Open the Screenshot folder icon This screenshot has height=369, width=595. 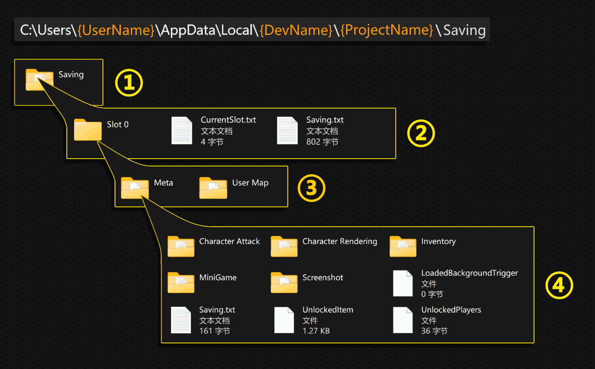[284, 283]
